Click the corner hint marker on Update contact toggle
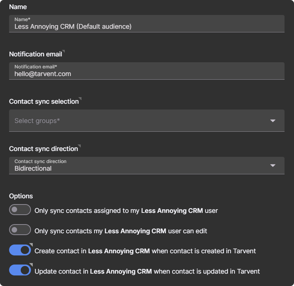Viewport: 294px width, 286px height. click(x=31, y=265)
